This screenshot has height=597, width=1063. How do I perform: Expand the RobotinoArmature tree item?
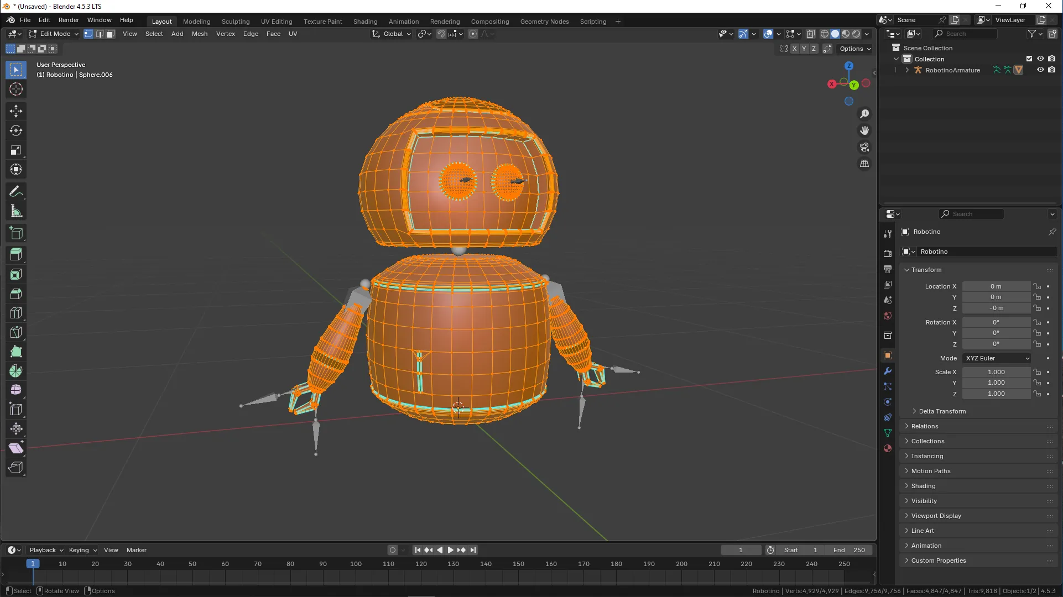click(x=908, y=70)
